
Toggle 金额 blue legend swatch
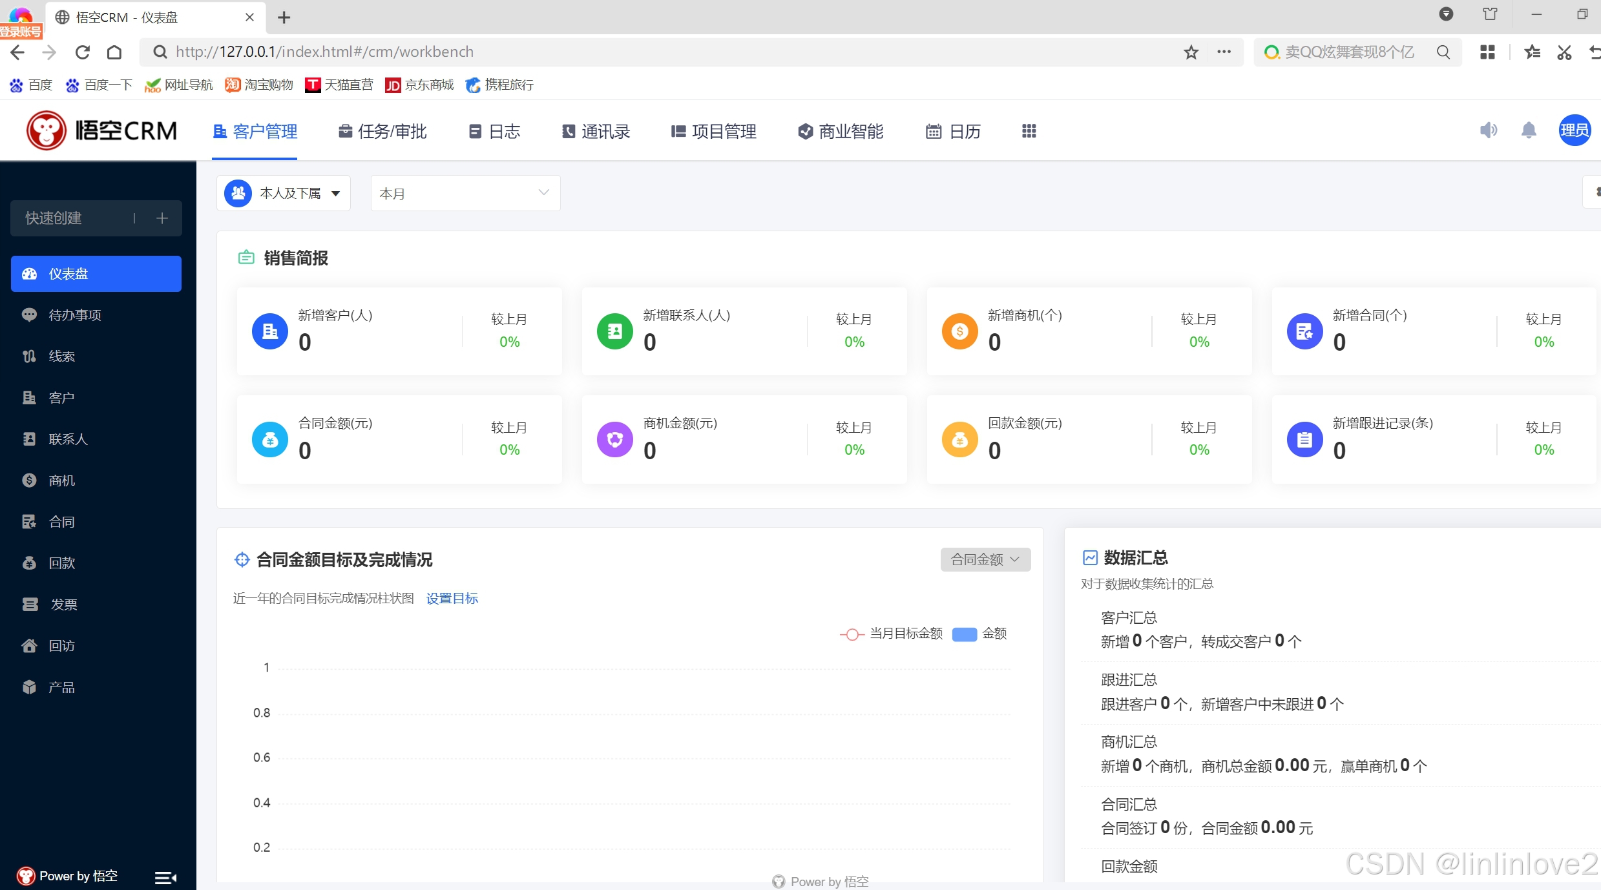click(965, 634)
